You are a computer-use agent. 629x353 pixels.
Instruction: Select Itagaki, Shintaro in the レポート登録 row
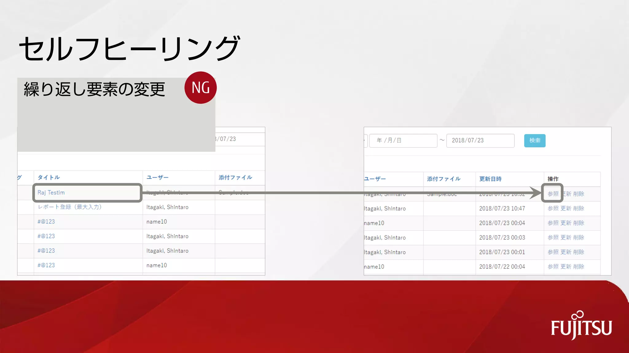167,207
